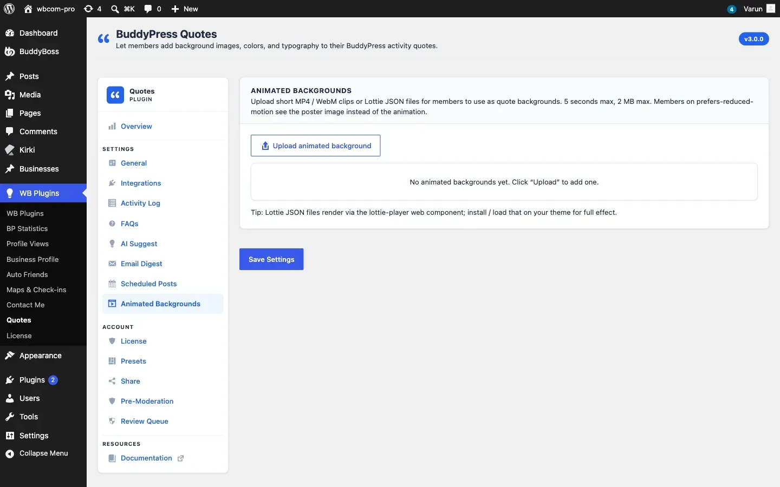The image size is (780, 487).
Task: Click the Quotes plugin logo icon
Action: [x=115, y=95]
